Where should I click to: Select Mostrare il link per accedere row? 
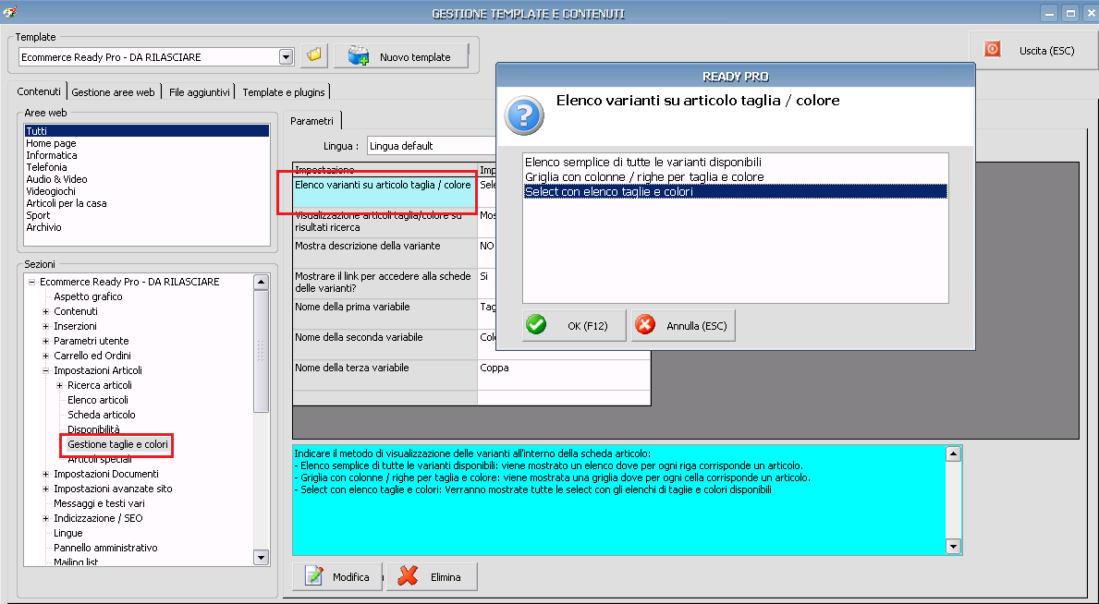click(x=385, y=284)
